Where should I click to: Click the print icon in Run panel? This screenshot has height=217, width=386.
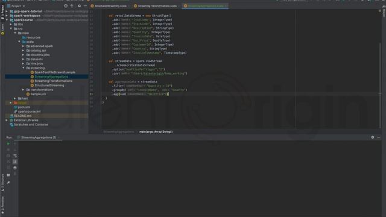coord(15,168)
